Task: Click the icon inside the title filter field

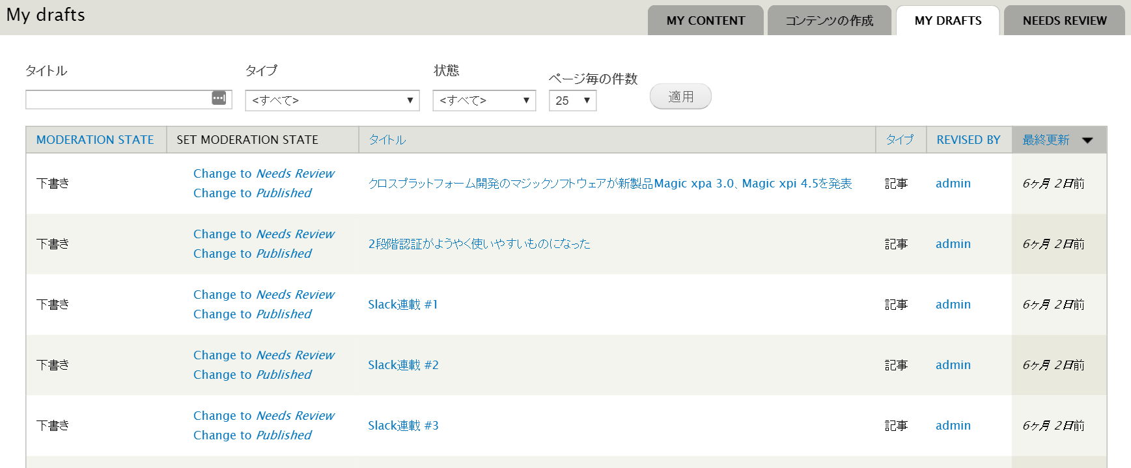Action: [219, 98]
